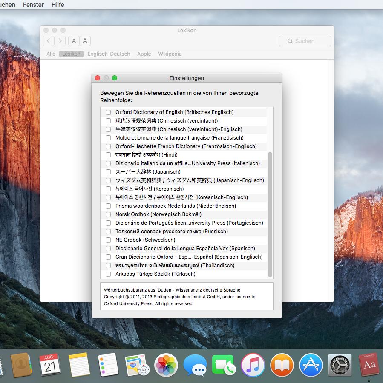The height and width of the screenshot is (383, 383).
Task: Enable Dizionario italiano checkbox
Action: [x=108, y=163]
